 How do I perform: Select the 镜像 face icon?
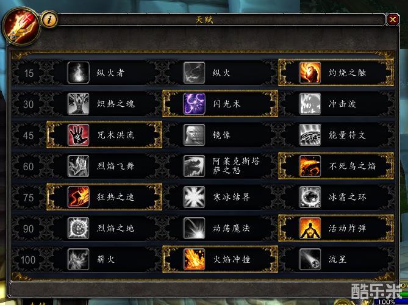point(194,135)
